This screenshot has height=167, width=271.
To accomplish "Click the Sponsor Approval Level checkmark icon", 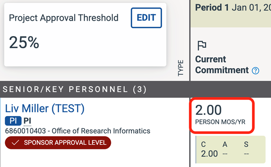I will [15, 143].
